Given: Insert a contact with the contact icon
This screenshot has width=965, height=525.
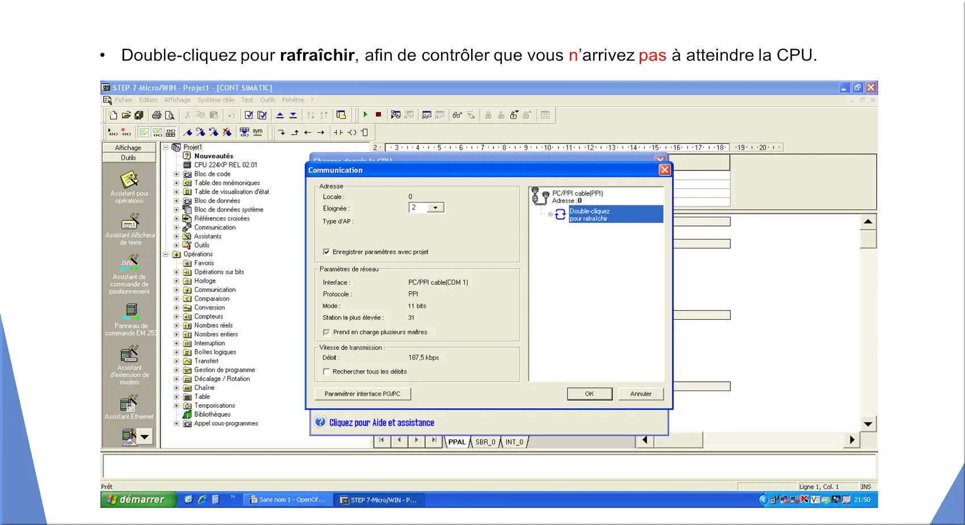Looking at the screenshot, I should point(338,132).
